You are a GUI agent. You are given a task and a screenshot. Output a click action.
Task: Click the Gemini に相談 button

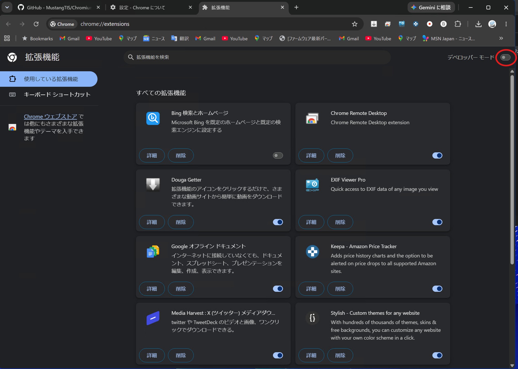431,7
